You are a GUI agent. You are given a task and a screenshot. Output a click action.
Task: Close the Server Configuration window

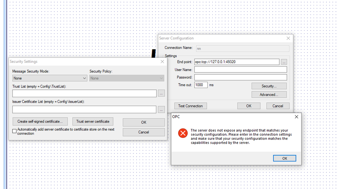coord(288,38)
